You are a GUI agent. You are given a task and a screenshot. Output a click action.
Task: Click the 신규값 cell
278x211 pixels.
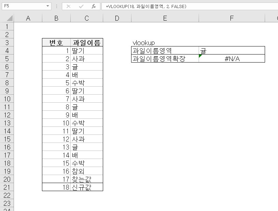87,187
